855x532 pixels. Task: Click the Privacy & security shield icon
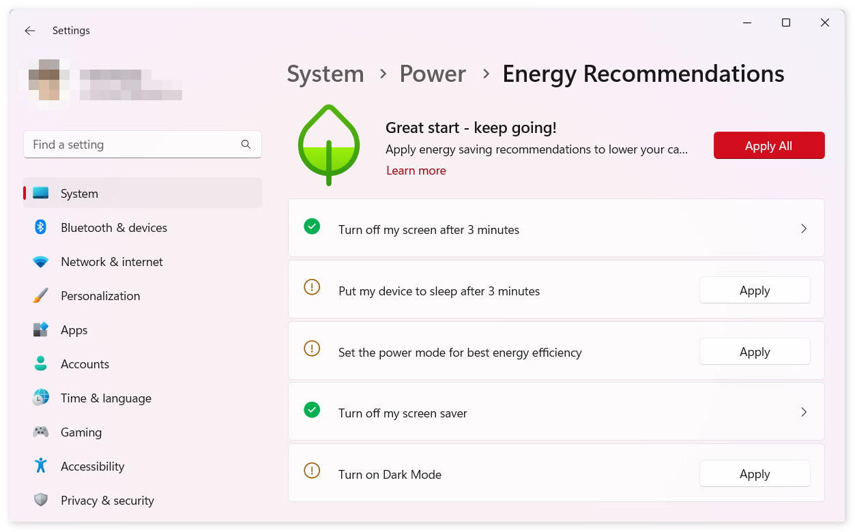coord(40,500)
